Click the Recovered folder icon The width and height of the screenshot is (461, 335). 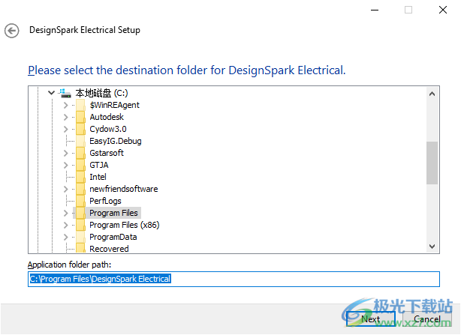click(x=80, y=249)
